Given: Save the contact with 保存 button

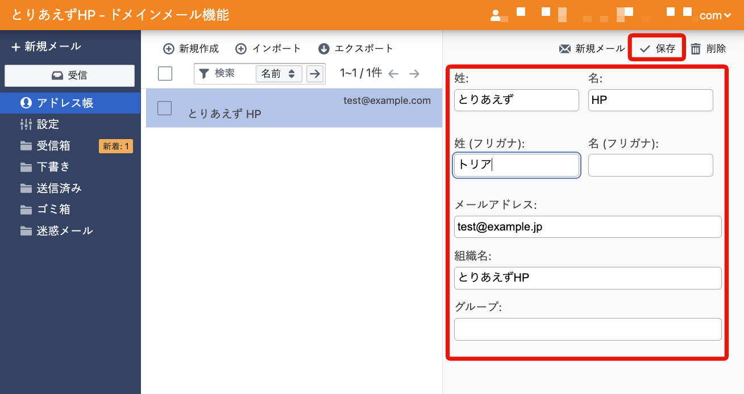Looking at the screenshot, I should pos(658,49).
